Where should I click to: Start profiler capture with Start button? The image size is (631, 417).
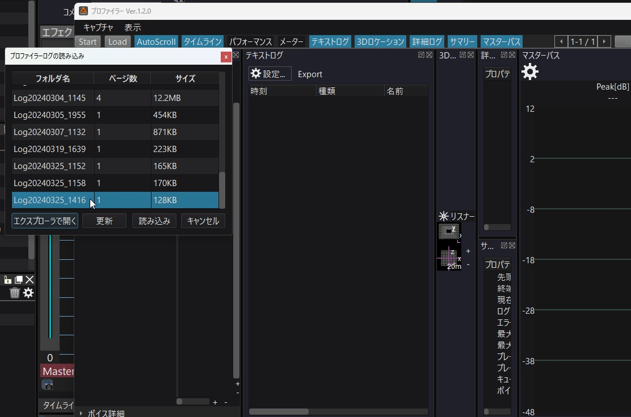point(87,41)
